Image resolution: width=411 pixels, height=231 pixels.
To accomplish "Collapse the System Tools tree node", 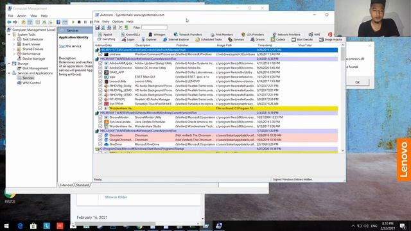I will (x=9, y=35).
